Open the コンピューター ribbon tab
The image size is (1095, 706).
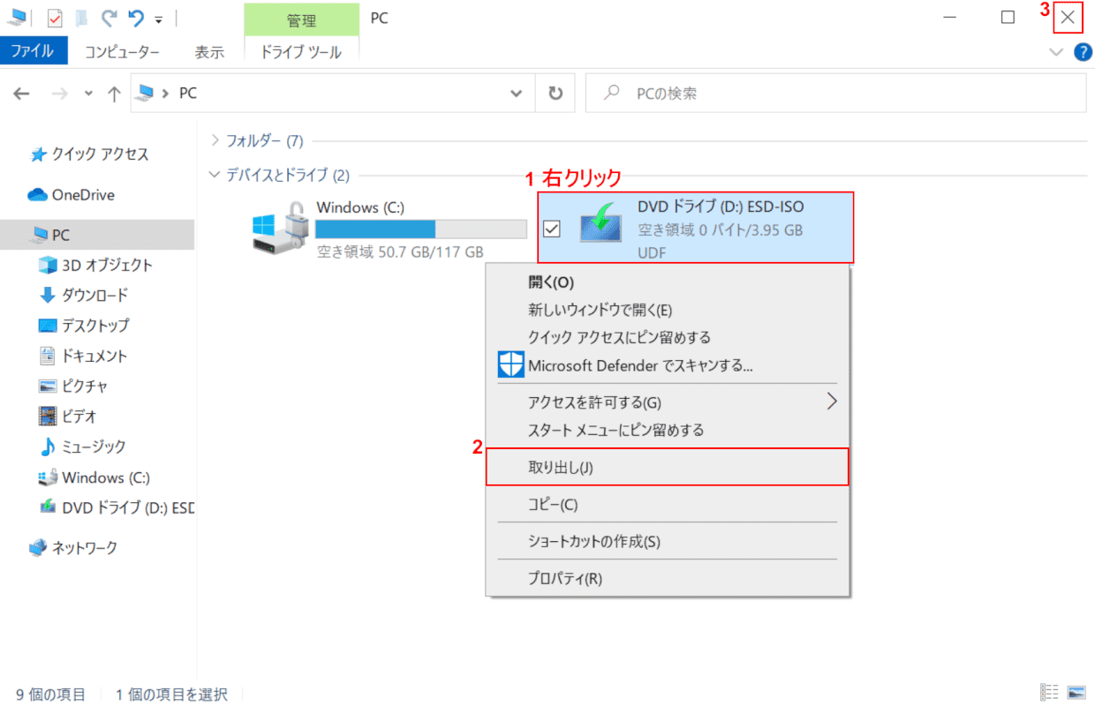(122, 52)
